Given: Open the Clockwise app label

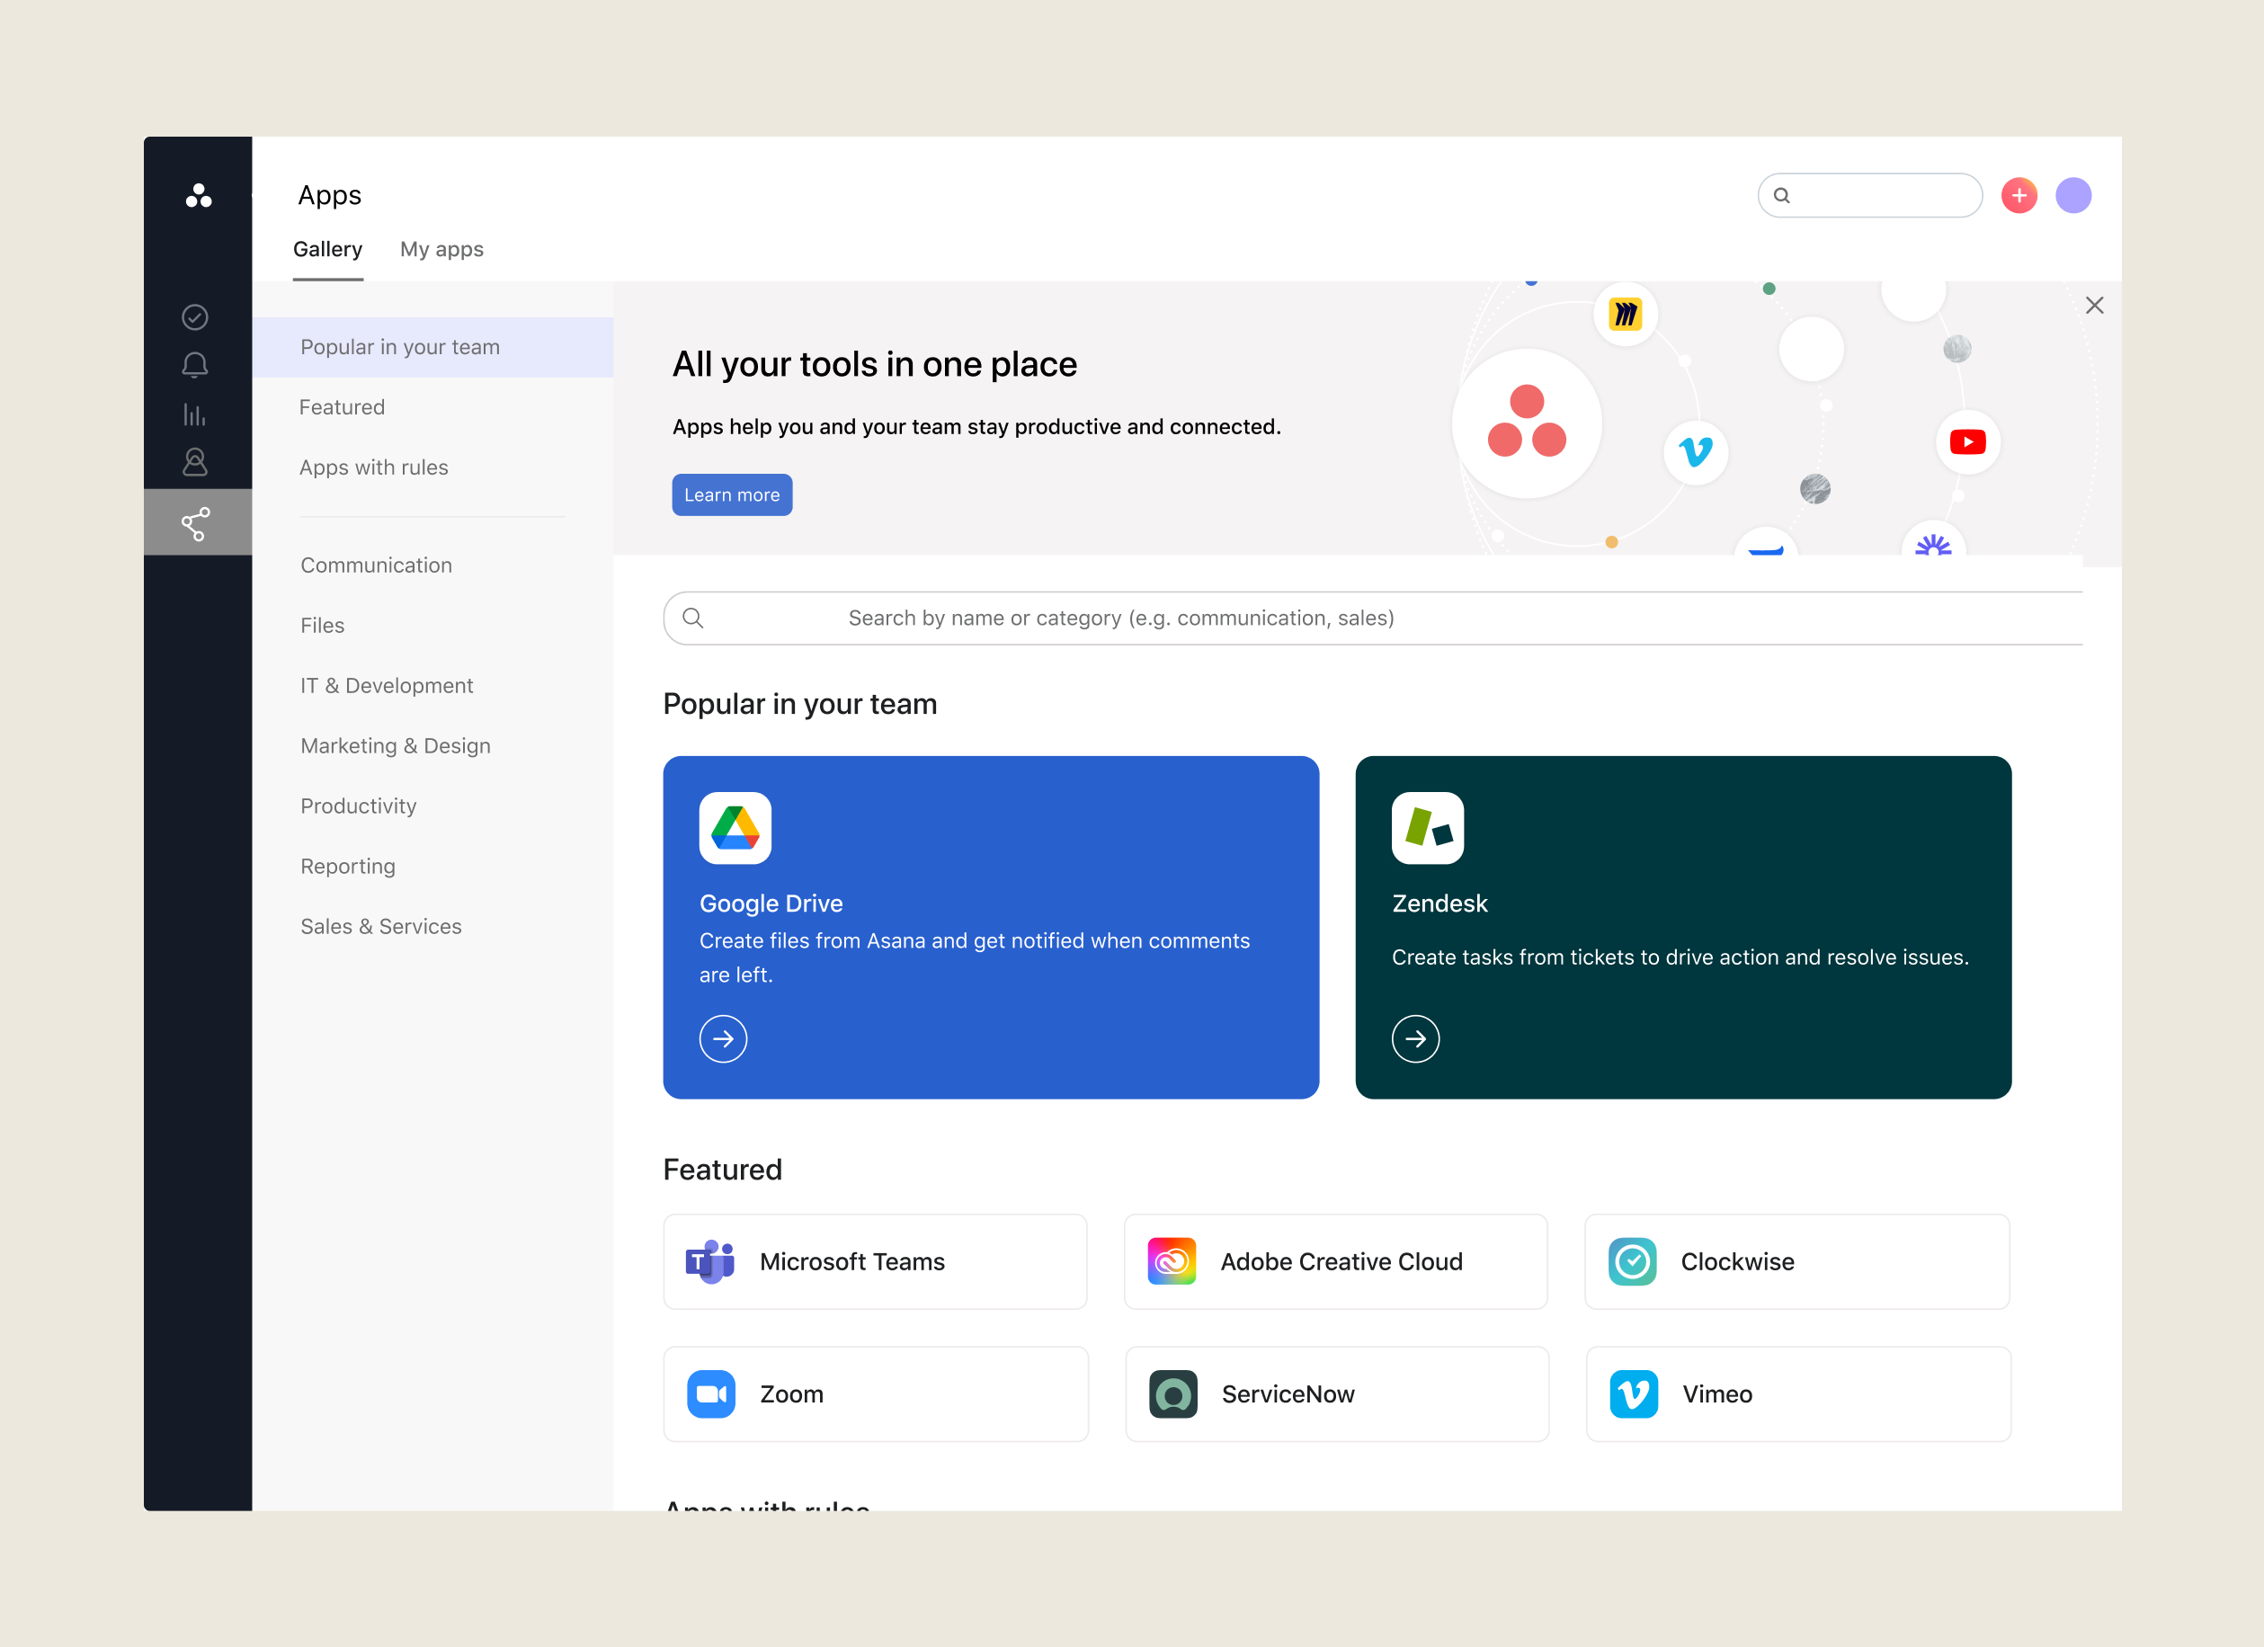Looking at the screenshot, I should 1738,1261.
